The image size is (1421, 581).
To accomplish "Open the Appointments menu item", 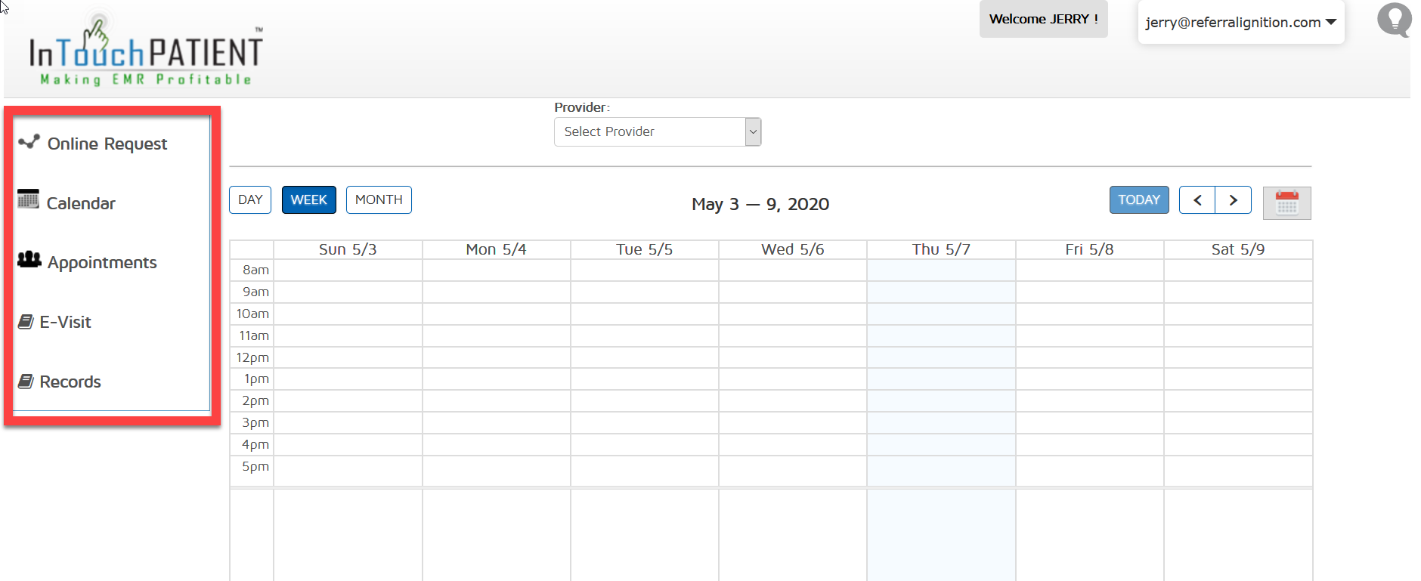I will [x=102, y=262].
